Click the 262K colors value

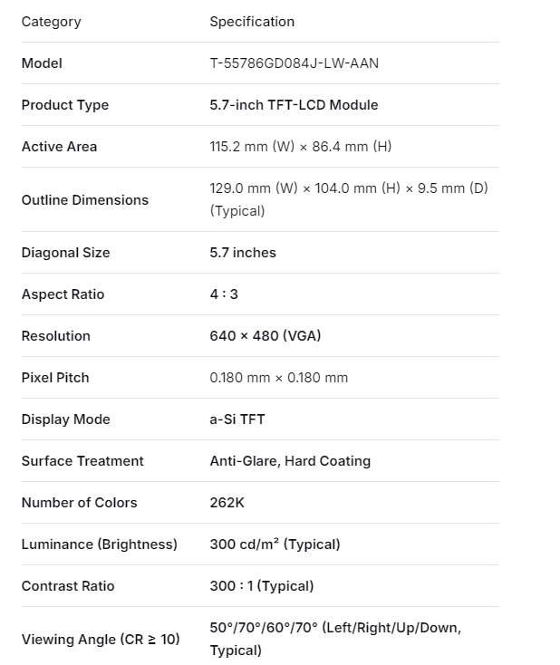227,503
